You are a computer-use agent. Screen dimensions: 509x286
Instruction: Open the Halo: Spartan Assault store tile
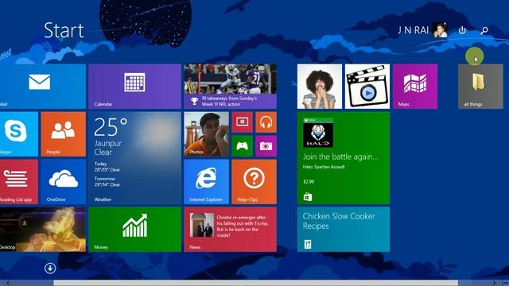tap(344, 158)
